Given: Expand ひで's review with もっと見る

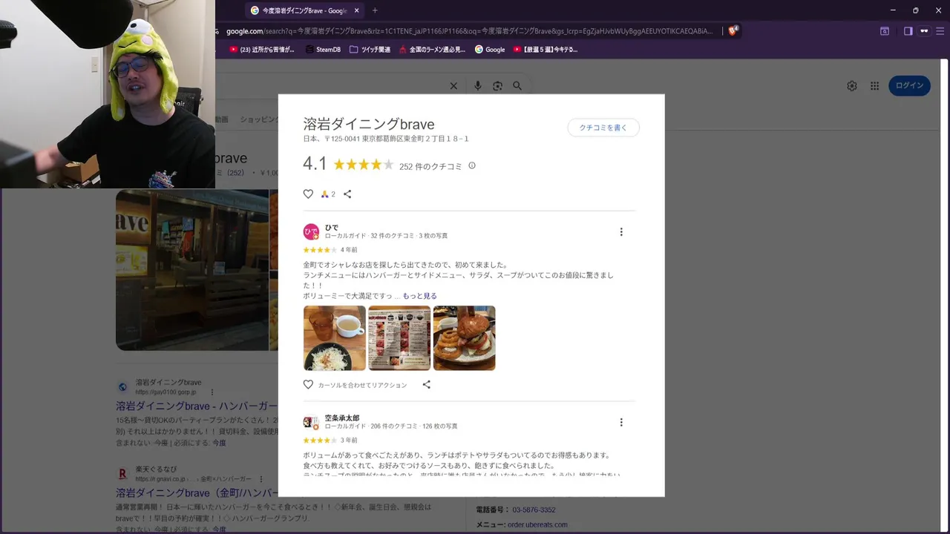Looking at the screenshot, I should pyautogui.click(x=419, y=296).
